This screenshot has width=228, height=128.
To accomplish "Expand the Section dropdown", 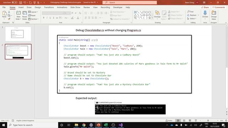I will [x=33, y=19].
